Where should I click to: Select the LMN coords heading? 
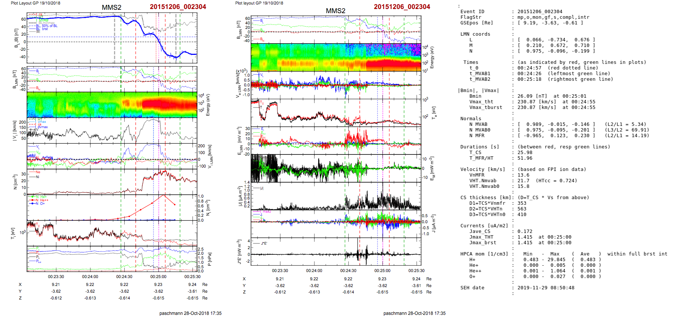coord(475,34)
